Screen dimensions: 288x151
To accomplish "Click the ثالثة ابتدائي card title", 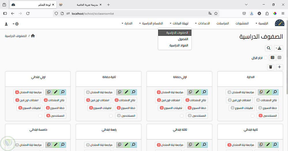I will [180, 130].
